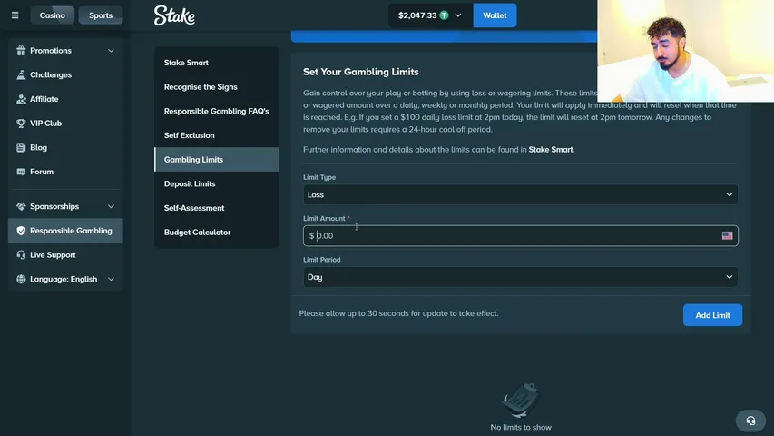Click into the Limit Amount input field
The image size is (774, 436).
tap(520, 236)
